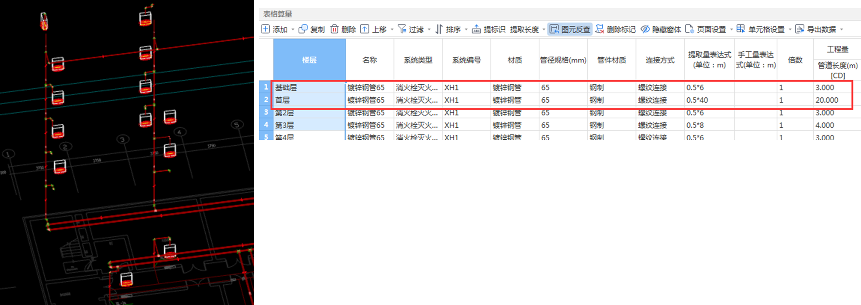The width and height of the screenshot is (861, 305).
Task: Click the 提标识 (Extract mark) icon
Action: point(476,29)
